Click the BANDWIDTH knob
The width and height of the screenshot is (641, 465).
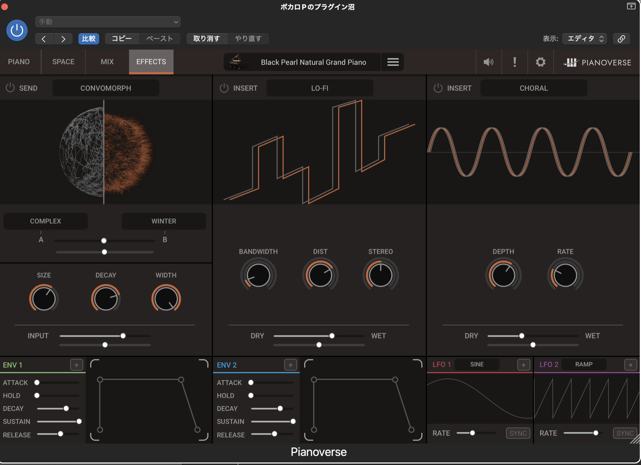pyautogui.click(x=258, y=275)
